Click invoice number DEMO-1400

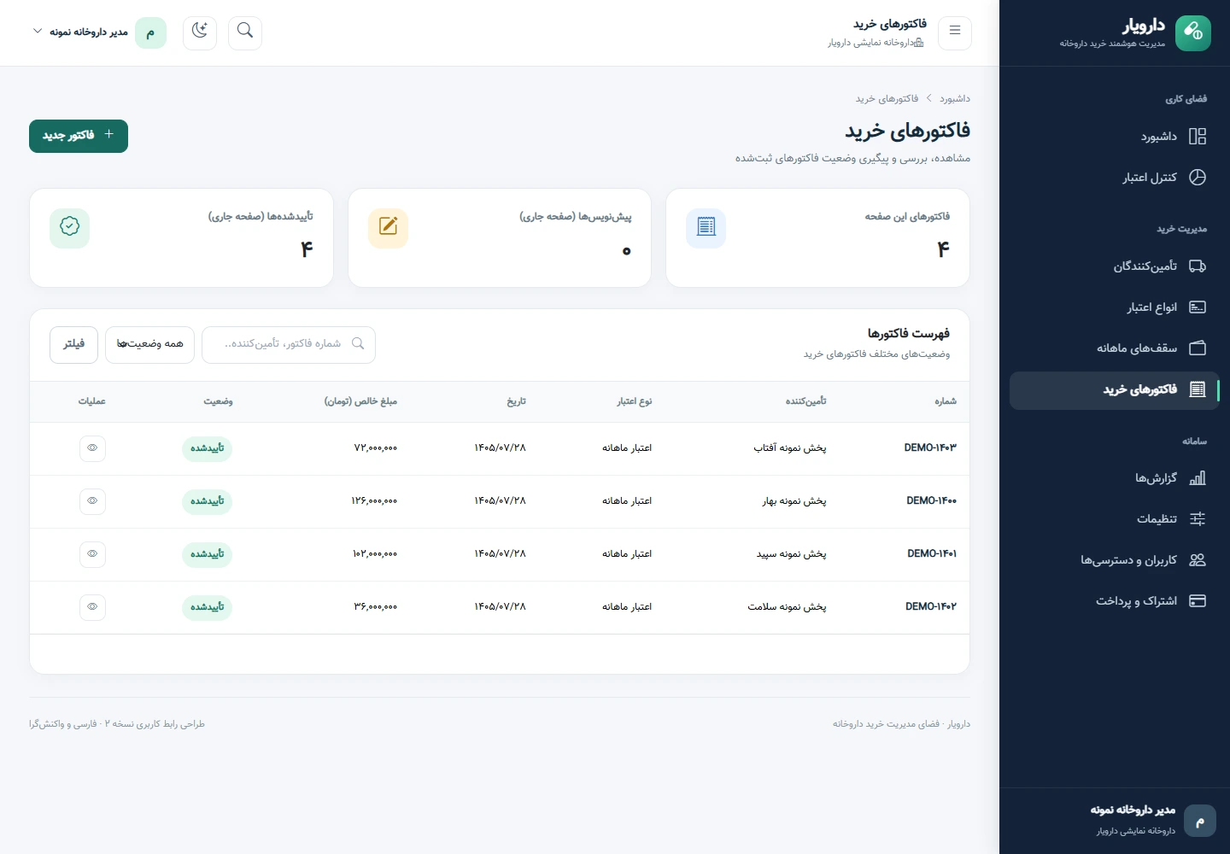932,501
